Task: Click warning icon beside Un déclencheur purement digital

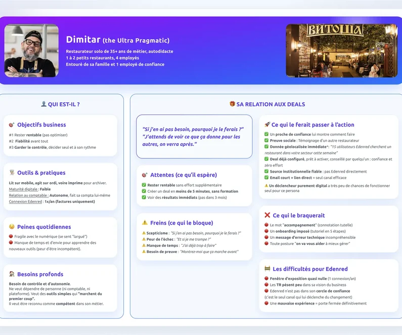Action: click(x=266, y=185)
